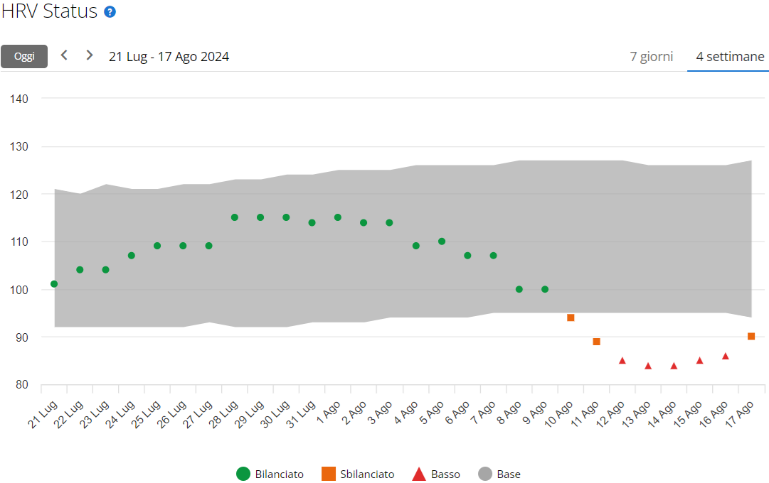Toggle Bilanciato series in the legend

[270, 474]
